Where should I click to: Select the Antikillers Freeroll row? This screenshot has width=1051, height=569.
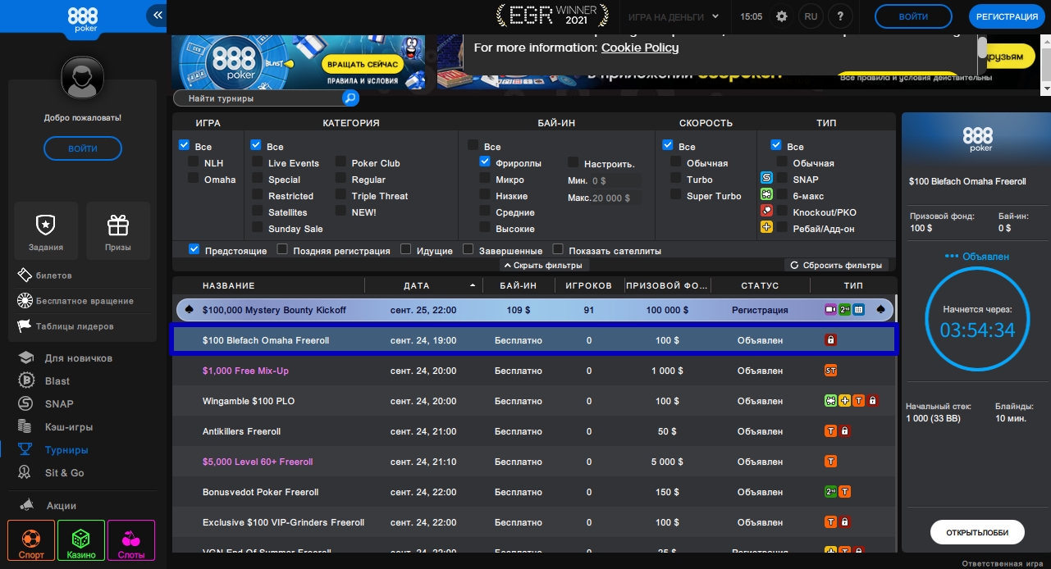[x=533, y=431]
